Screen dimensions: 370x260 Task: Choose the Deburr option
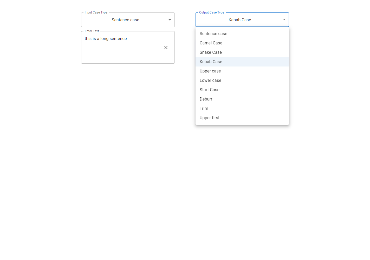(206, 99)
